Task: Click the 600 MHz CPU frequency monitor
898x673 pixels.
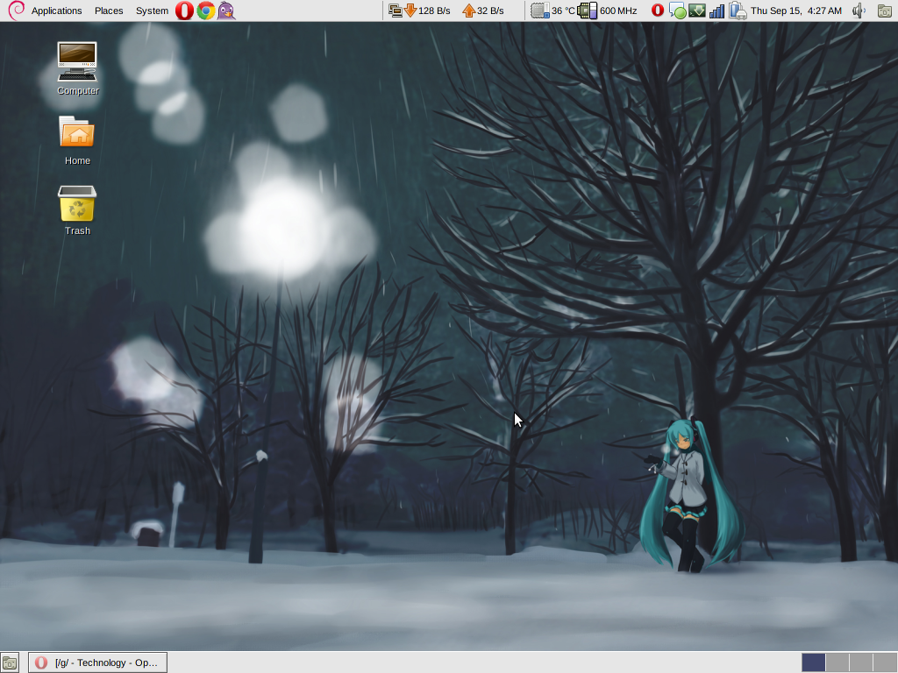Action: click(x=607, y=11)
